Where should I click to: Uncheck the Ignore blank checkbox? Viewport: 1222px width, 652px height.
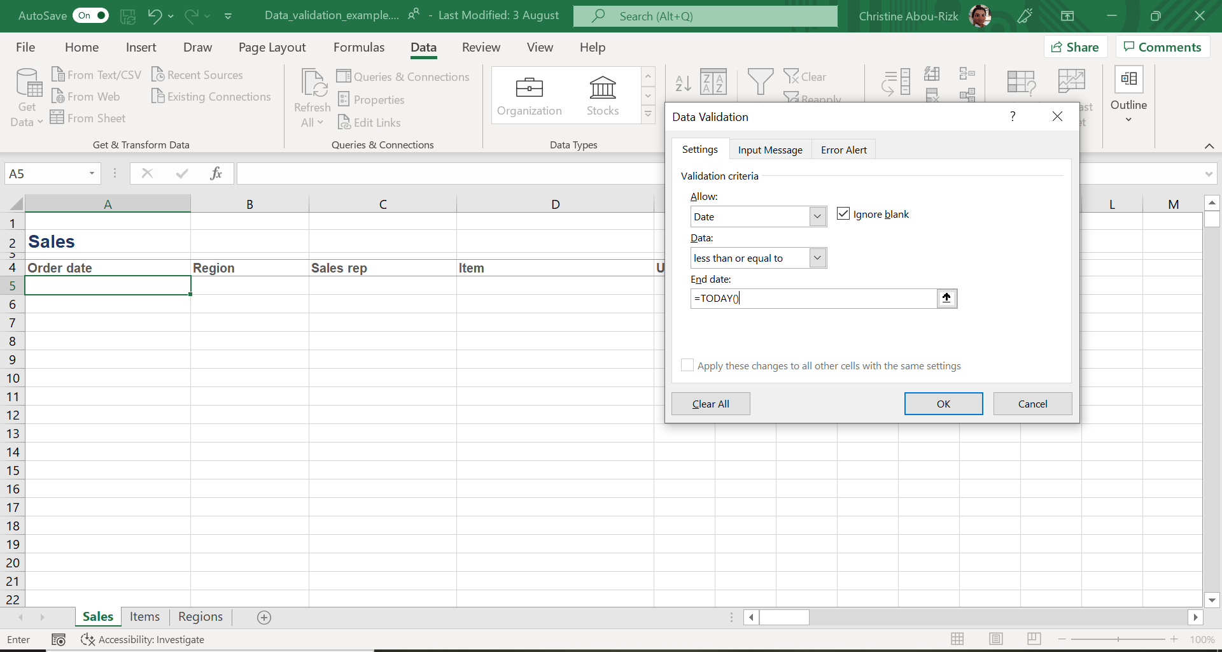[843, 214]
